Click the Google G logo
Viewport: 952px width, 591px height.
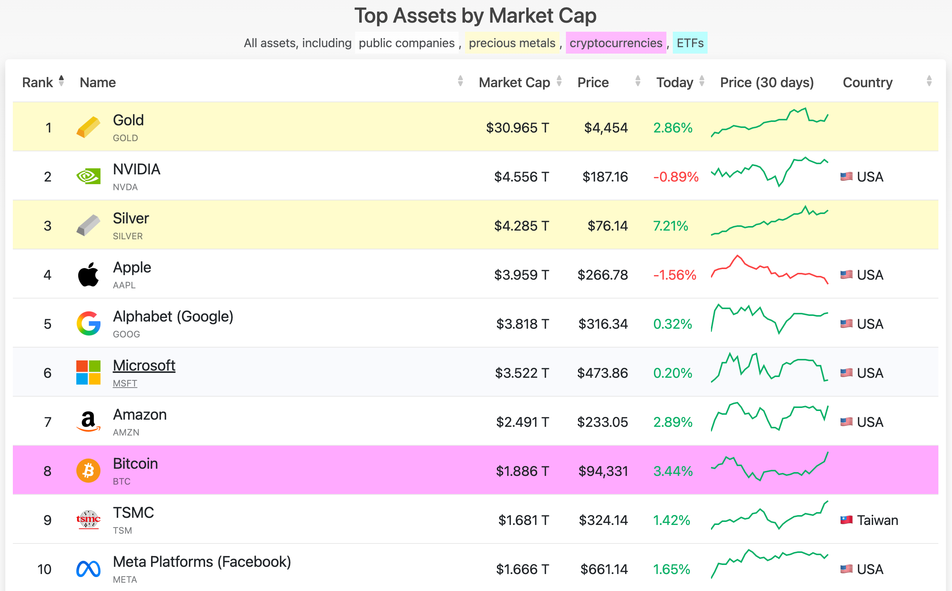tap(88, 323)
